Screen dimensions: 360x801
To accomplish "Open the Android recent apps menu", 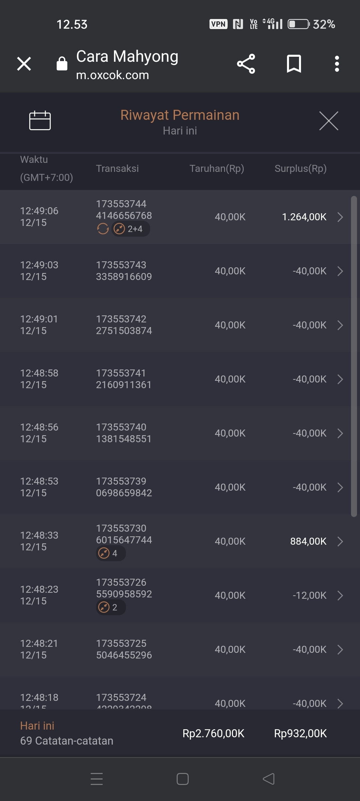I will click(97, 779).
